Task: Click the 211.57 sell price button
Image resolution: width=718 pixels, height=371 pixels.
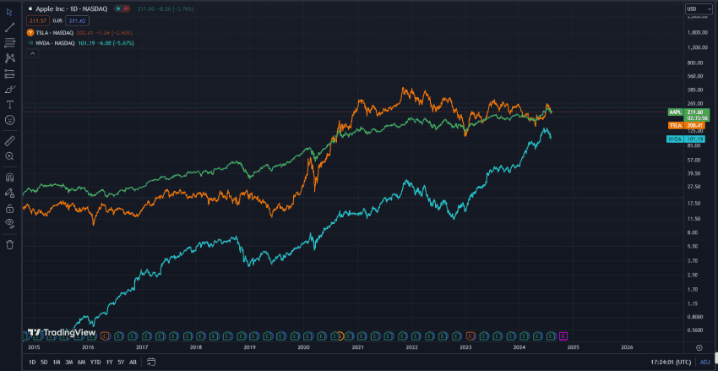Action: 39,20
